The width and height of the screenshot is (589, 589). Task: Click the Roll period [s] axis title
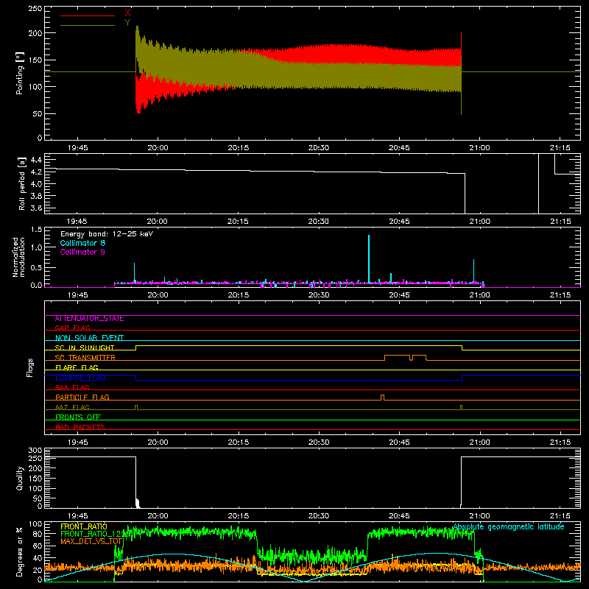(22, 183)
